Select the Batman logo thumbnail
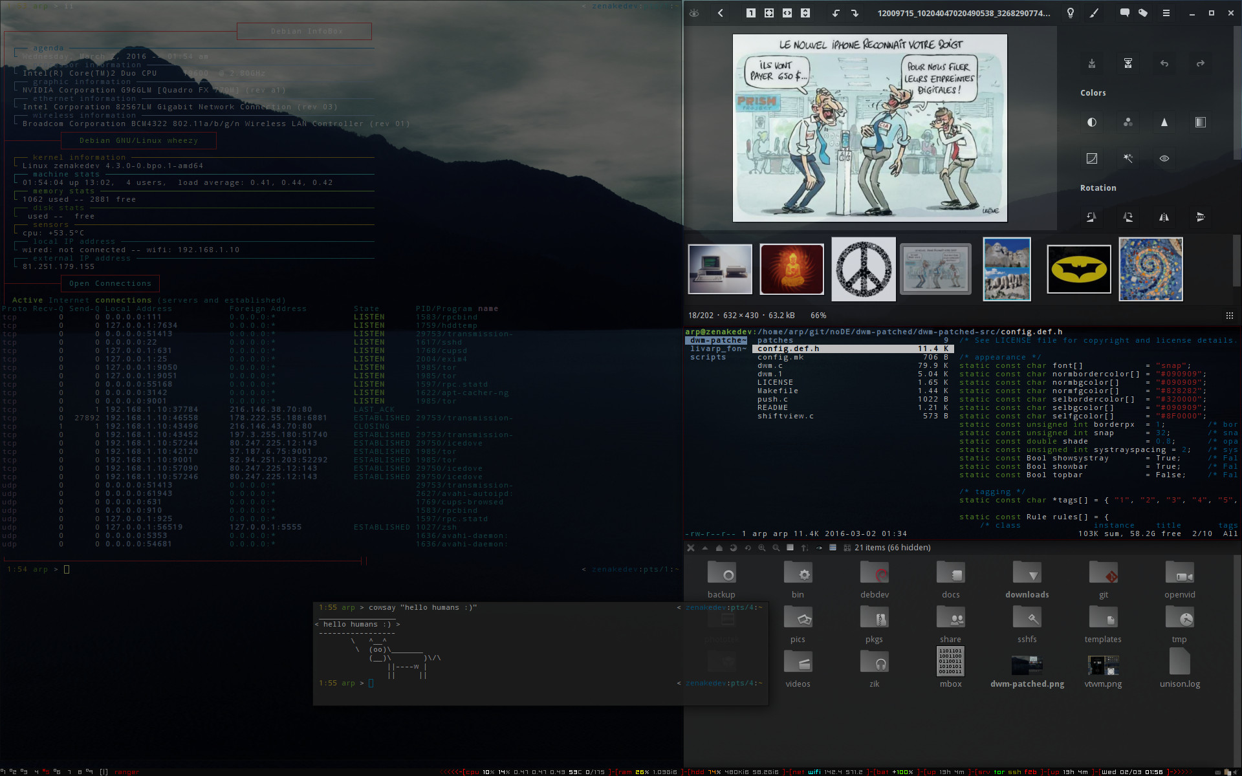This screenshot has width=1242, height=776. [1079, 269]
